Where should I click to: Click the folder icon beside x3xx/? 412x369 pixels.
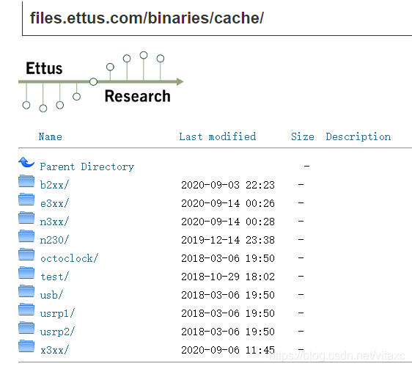pyautogui.click(x=26, y=346)
